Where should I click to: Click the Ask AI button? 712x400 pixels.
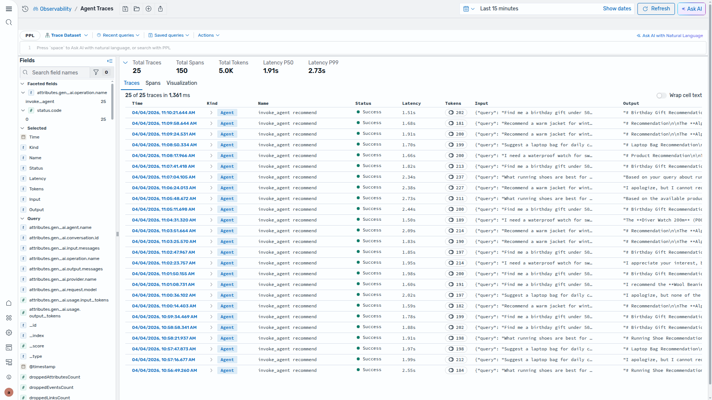click(692, 9)
